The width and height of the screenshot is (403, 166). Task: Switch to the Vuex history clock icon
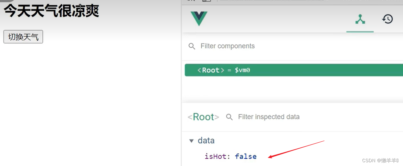(387, 19)
